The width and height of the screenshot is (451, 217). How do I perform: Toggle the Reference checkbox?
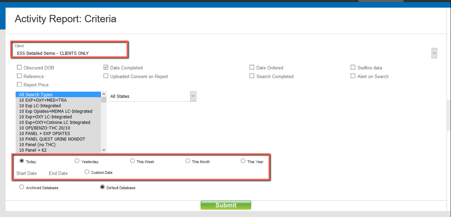coord(19,76)
